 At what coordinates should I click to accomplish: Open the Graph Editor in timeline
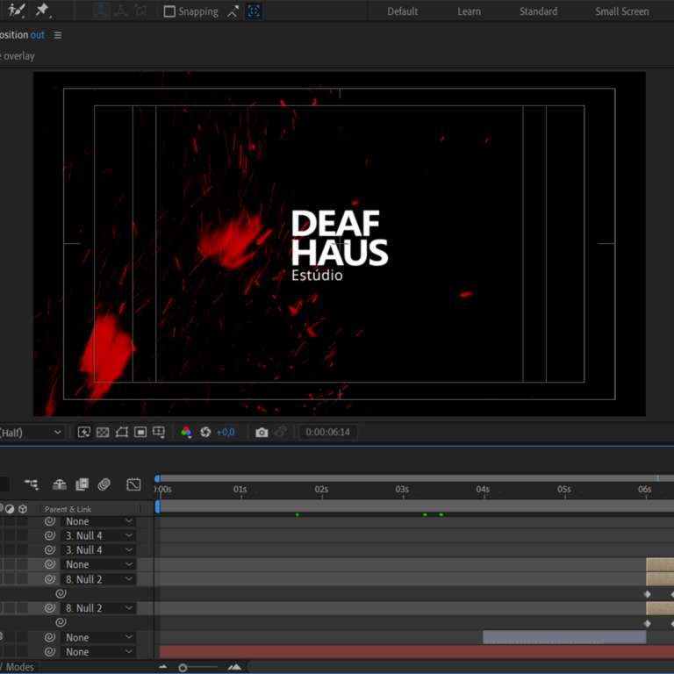click(133, 484)
